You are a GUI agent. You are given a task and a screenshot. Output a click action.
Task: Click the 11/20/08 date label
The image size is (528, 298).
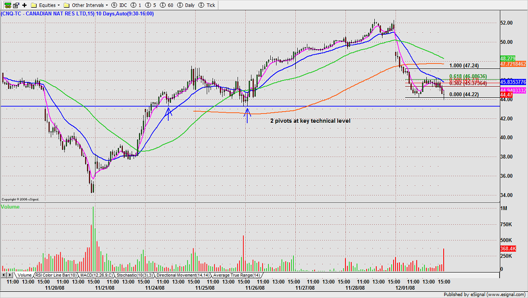pos(54,288)
